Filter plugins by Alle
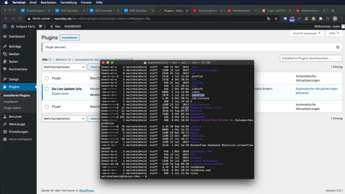This screenshot has height=194, width=345. click(45, 59)
